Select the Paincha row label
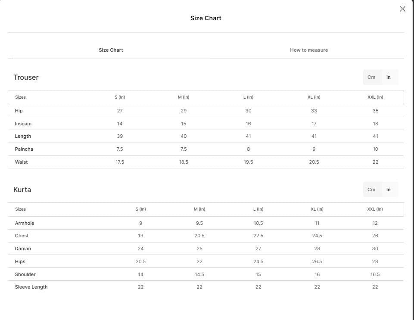 pyautogui.click(x=24, y=149)
